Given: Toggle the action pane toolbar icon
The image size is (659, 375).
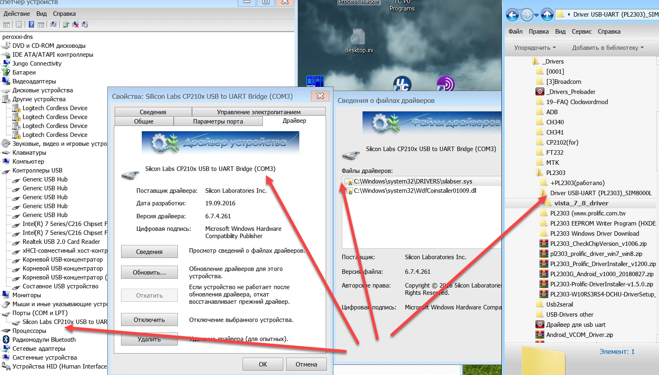Looking at the screenshot, I should (41, 25).
